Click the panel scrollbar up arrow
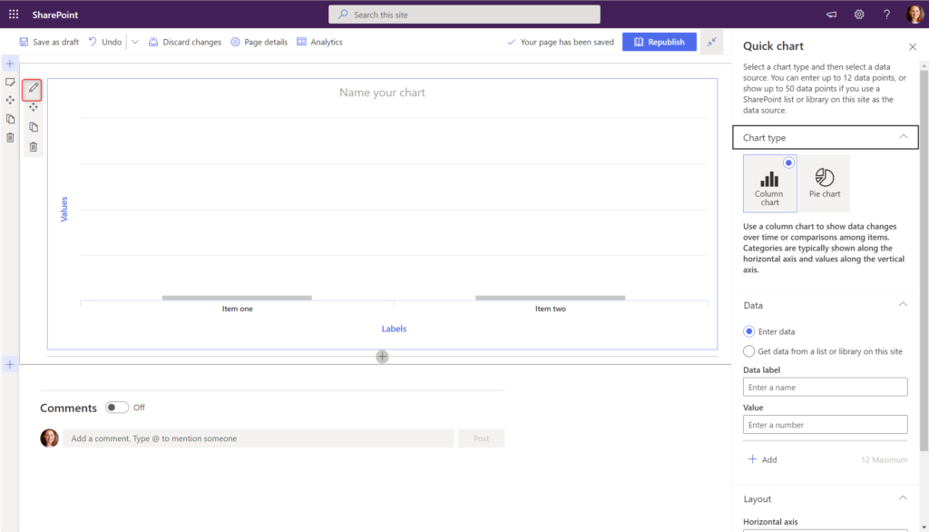 point(924,66)
